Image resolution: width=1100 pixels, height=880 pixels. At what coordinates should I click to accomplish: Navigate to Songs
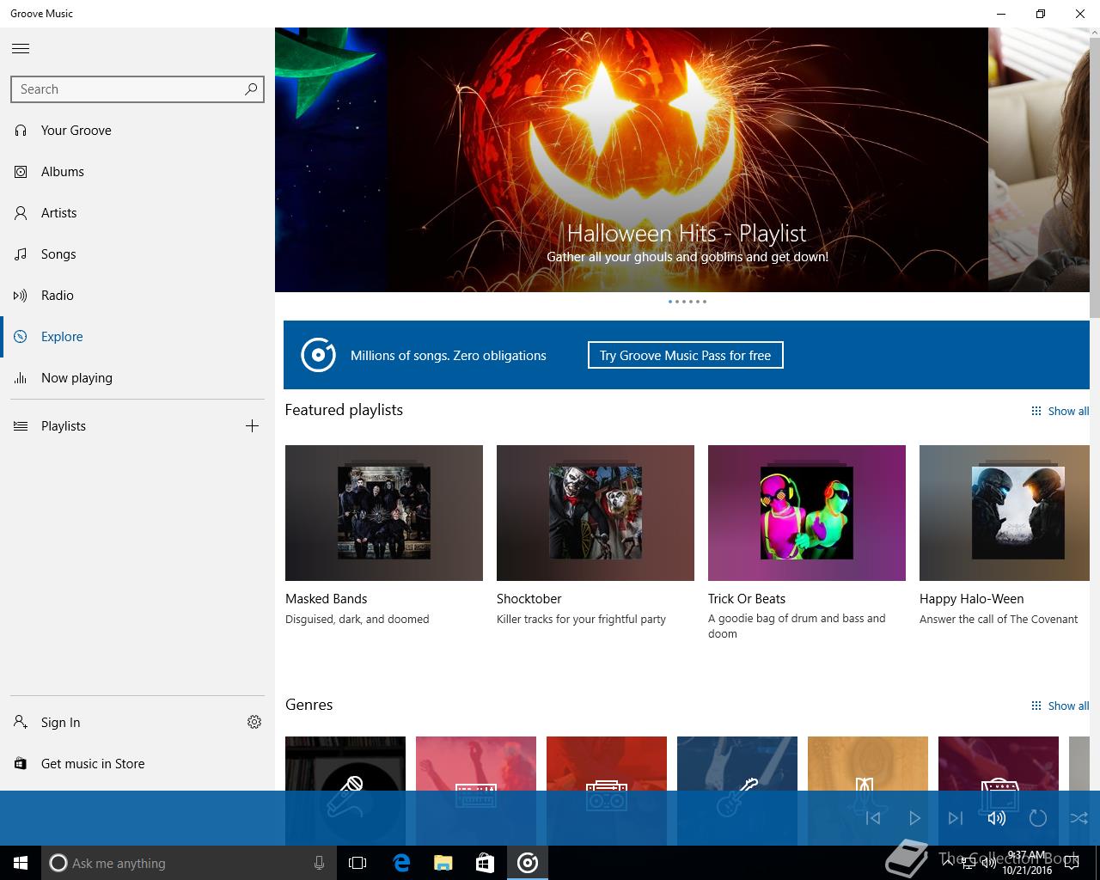(137, 254)
